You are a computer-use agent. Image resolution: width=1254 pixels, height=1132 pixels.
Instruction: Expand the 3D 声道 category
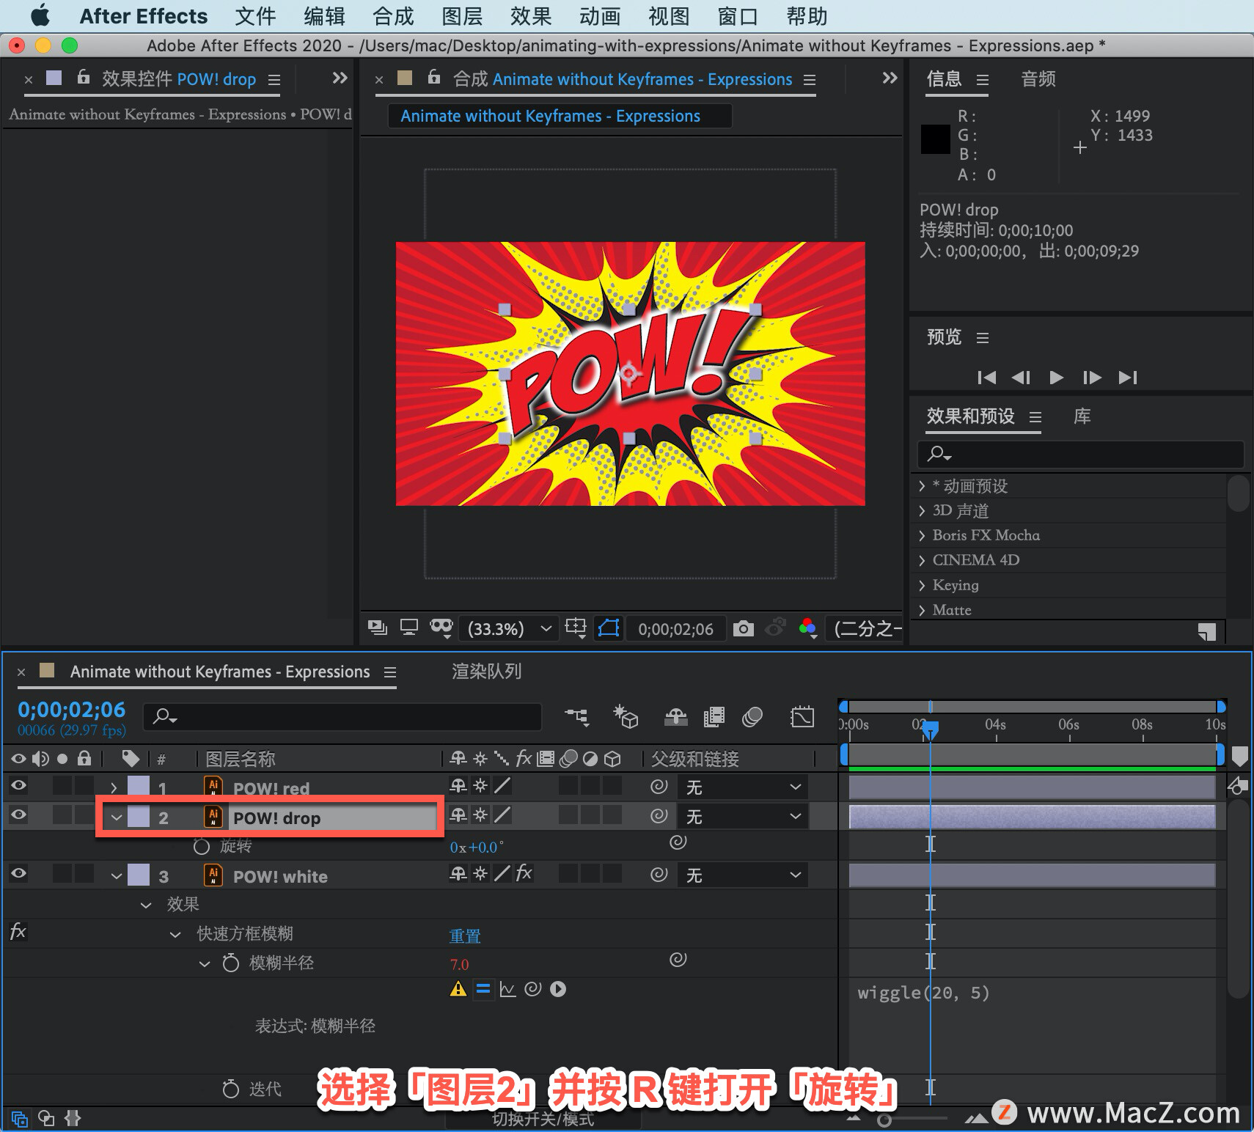(923, 511)
